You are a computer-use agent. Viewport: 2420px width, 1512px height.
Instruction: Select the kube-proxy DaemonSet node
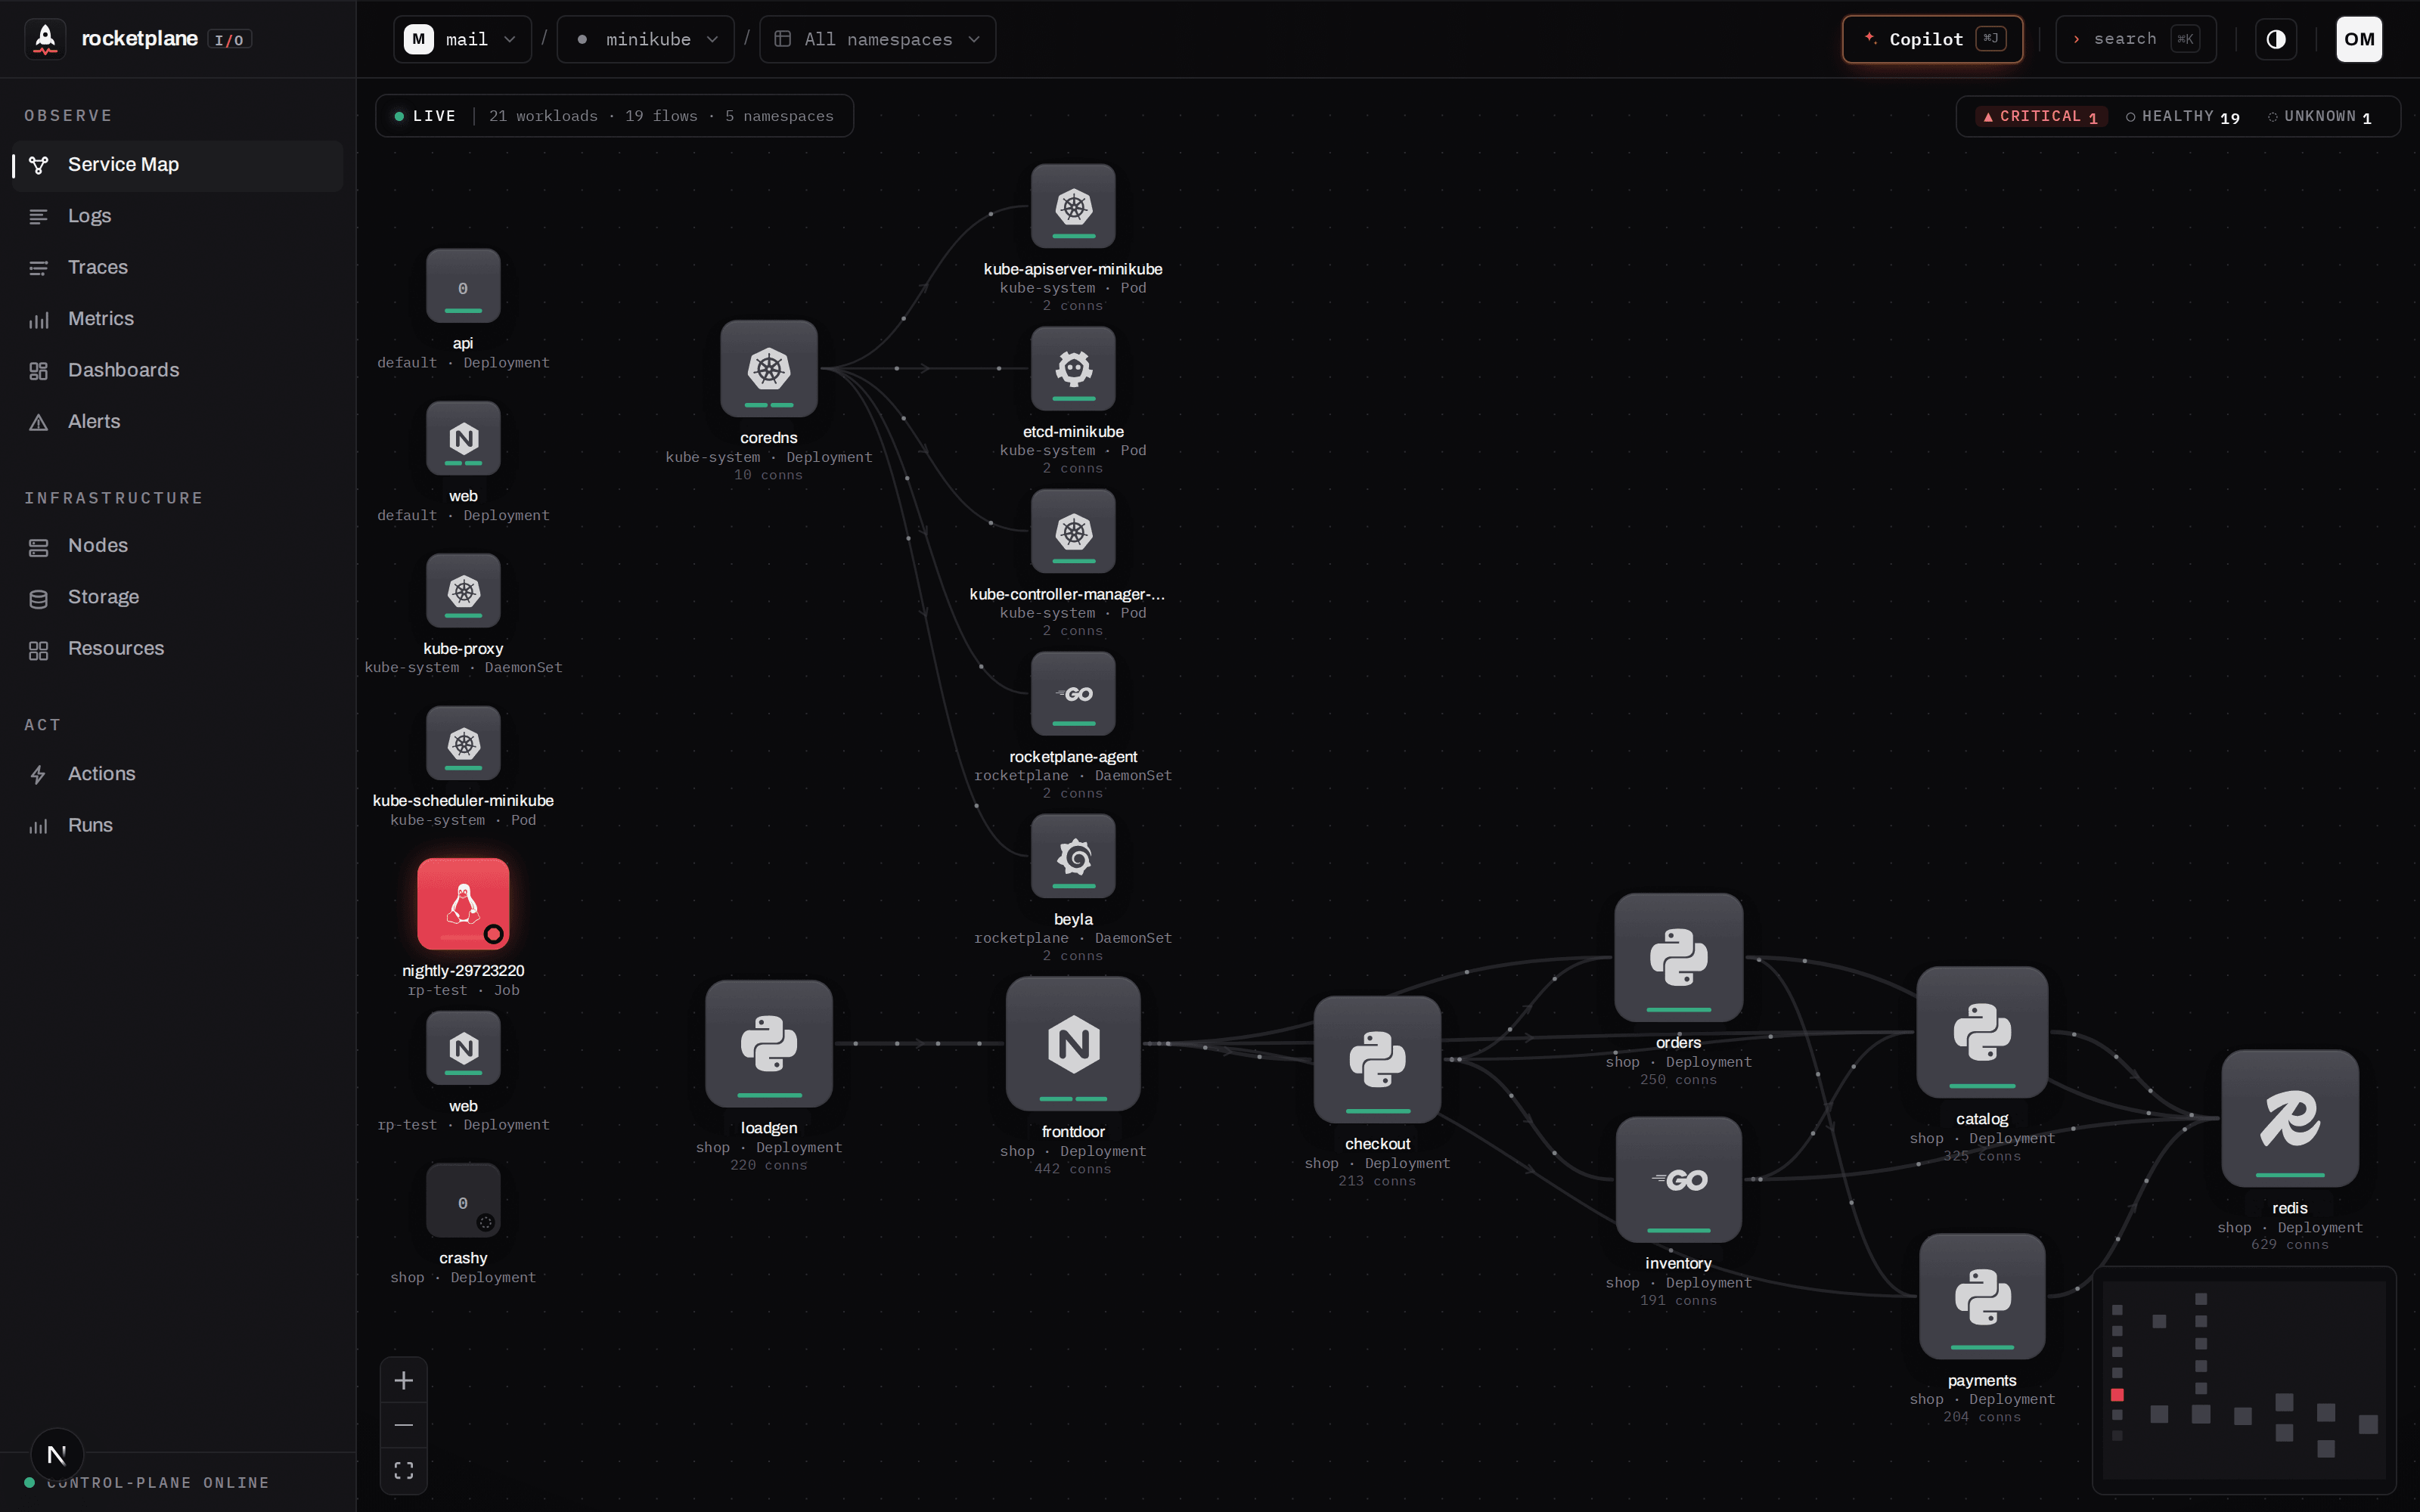click(x=463, y=591)
